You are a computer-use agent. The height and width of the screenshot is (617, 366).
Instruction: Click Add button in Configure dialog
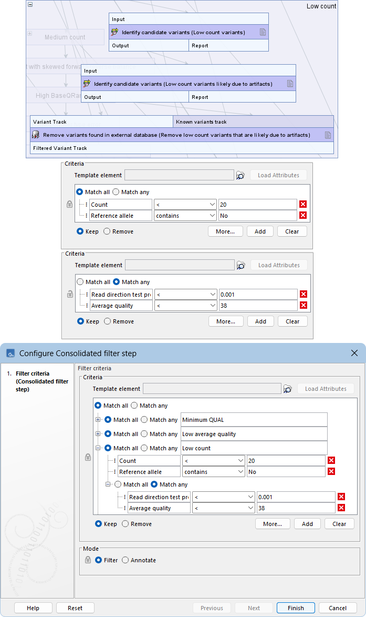pyautogui.click(x=308, y=524)
